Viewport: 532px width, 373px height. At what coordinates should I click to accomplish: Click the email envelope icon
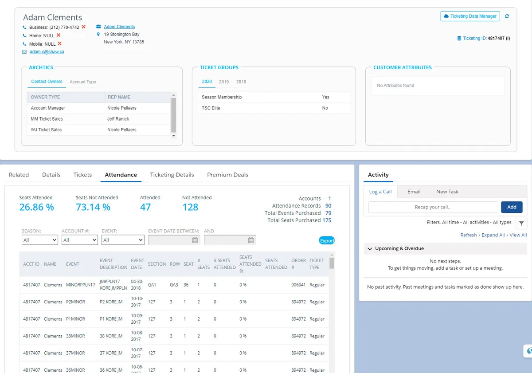coord(24,52)
